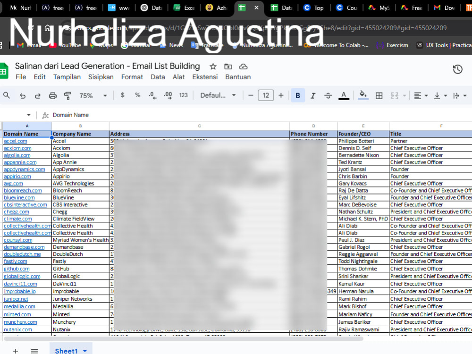Select the AVG Technologies cell
The height and width of the screenshot is (354, 472).
80,183
